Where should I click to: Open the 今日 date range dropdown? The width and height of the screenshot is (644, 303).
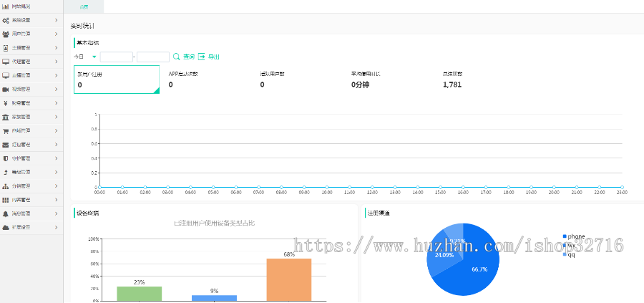tap(85, 57)
